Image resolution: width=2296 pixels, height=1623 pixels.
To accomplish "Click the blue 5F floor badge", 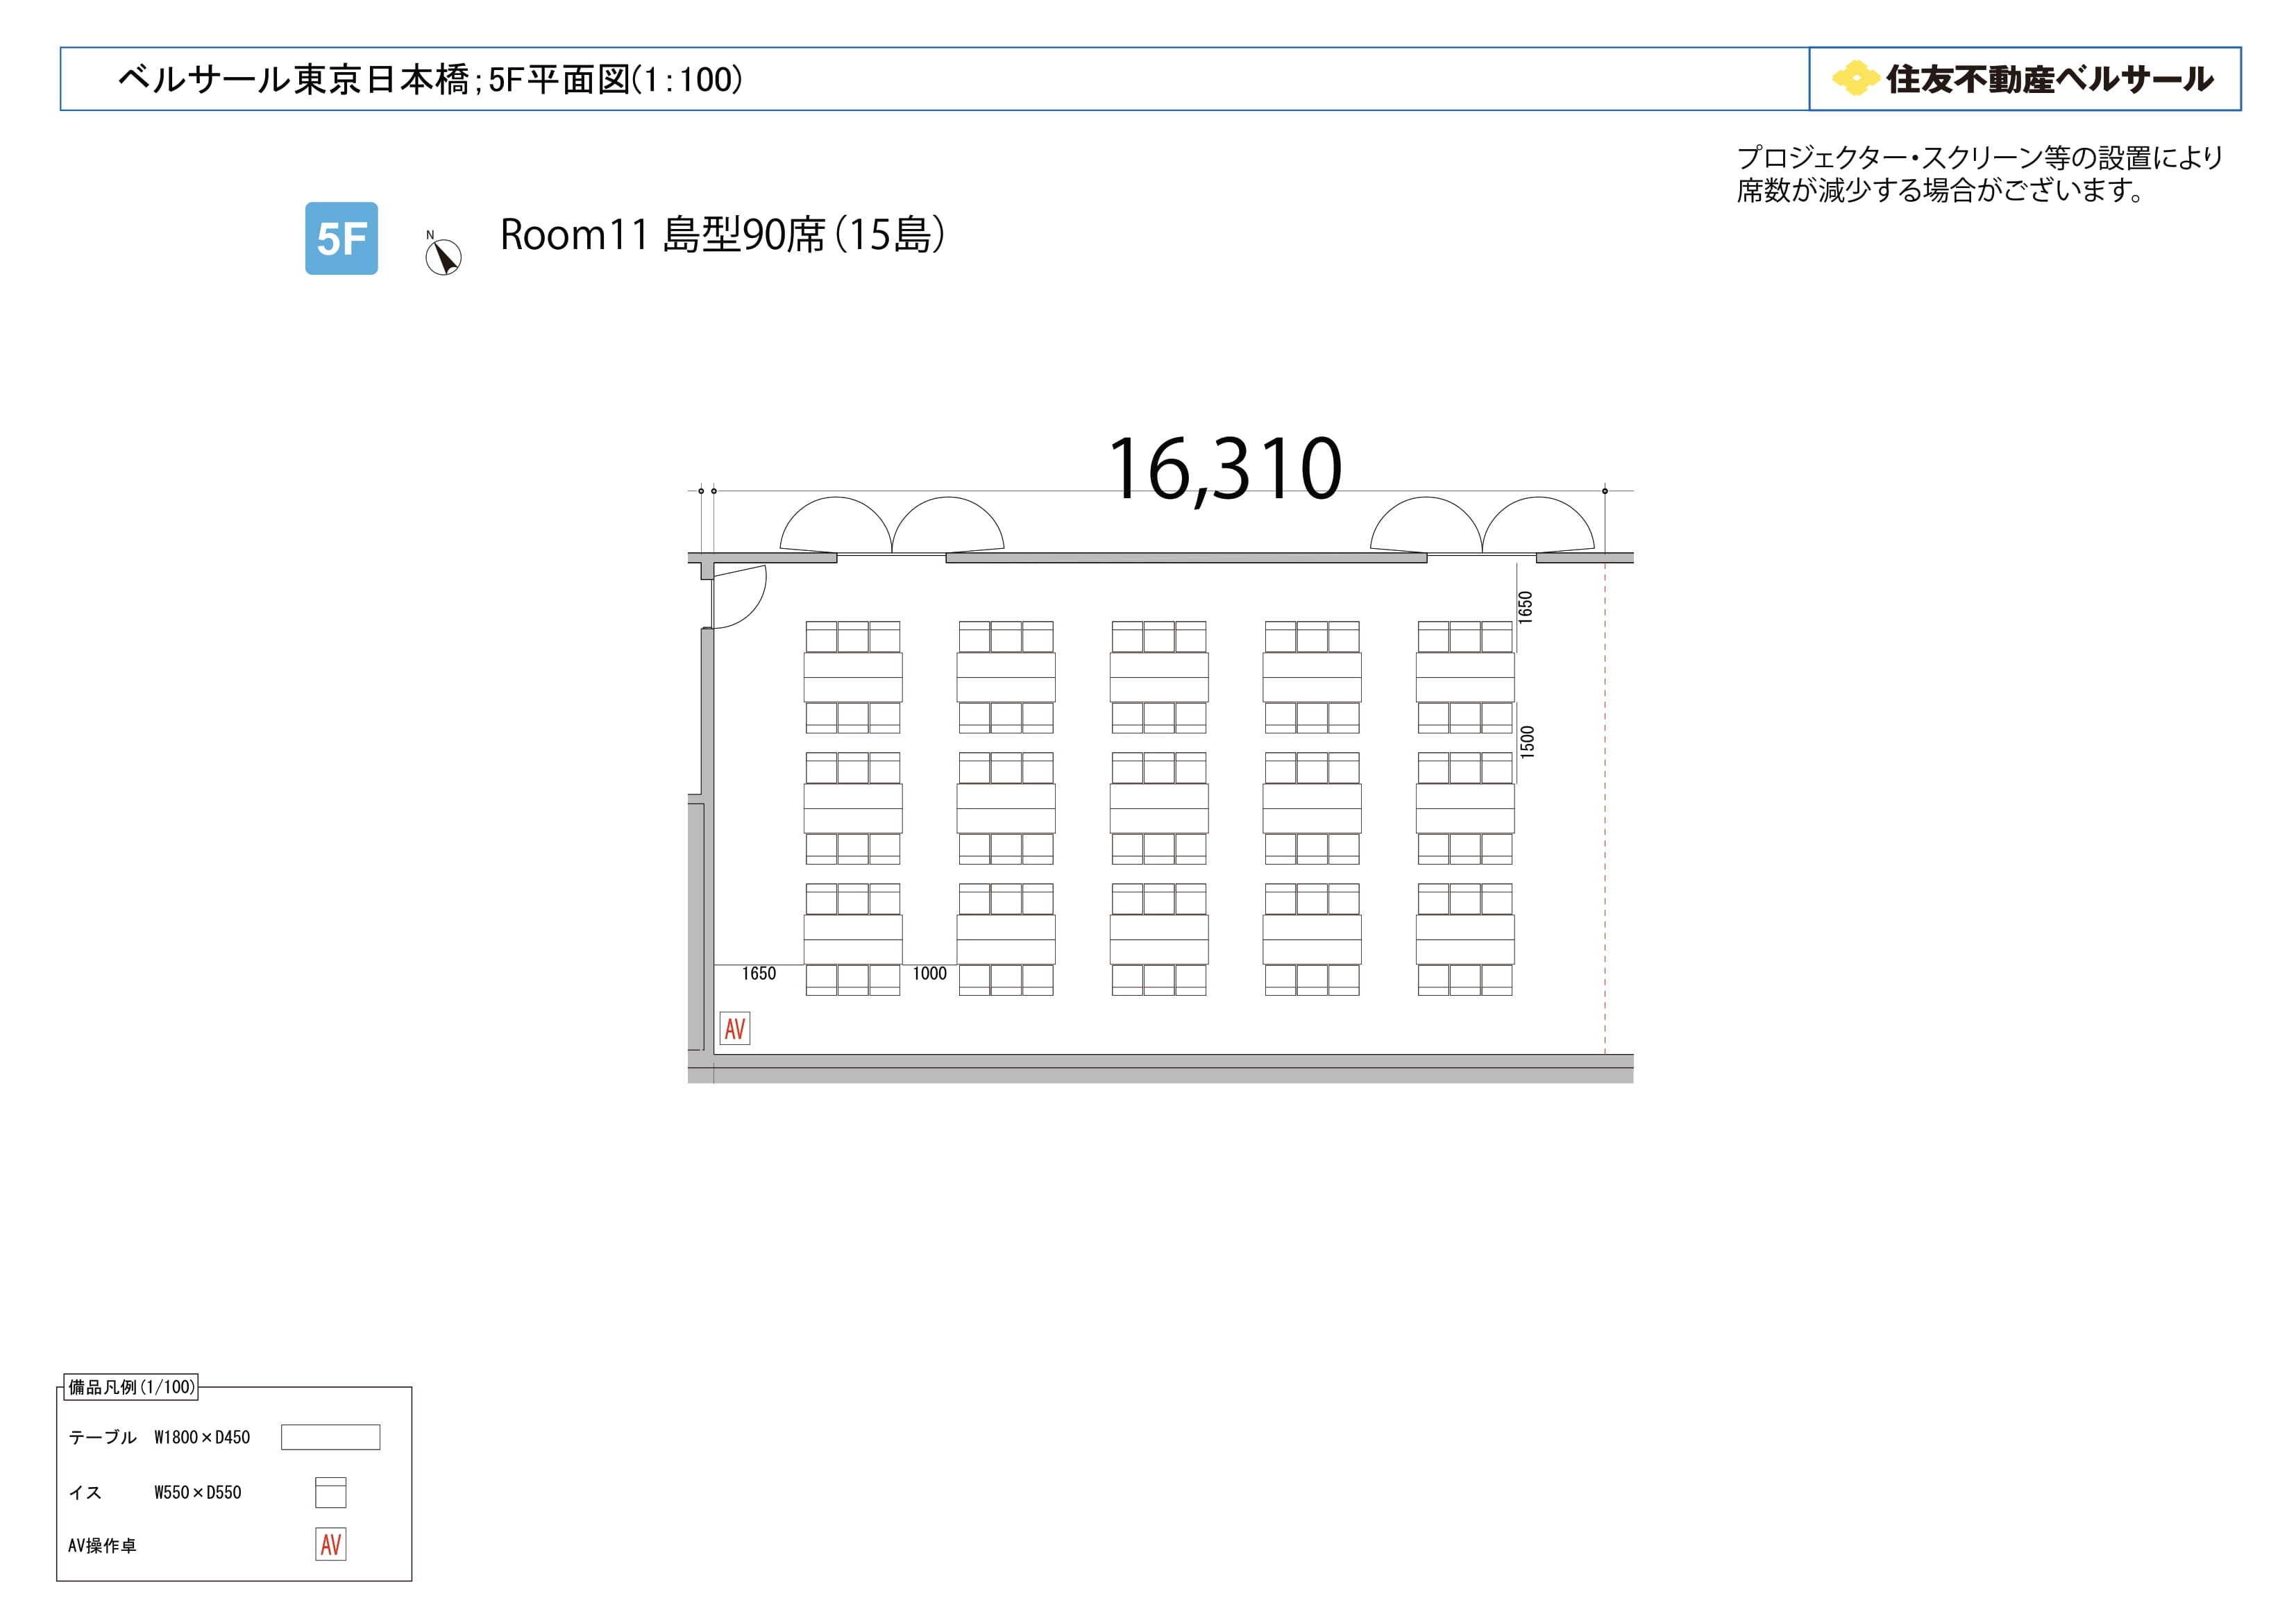I will [x=341, y=238].
